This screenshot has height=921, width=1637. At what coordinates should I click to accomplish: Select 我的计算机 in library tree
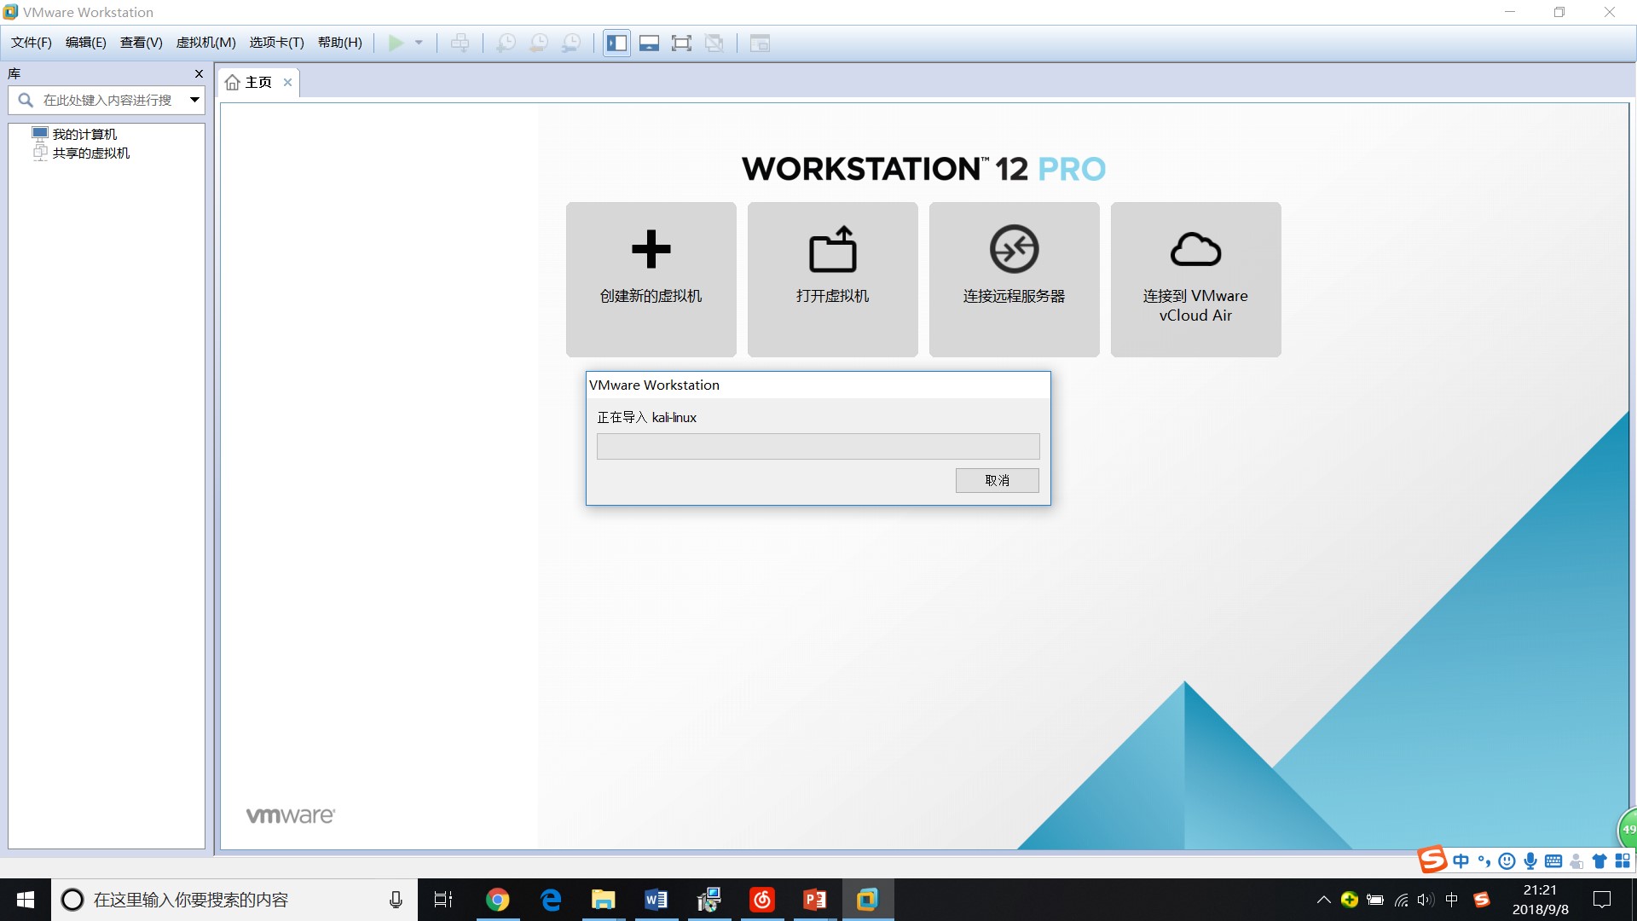click(84, 134)
